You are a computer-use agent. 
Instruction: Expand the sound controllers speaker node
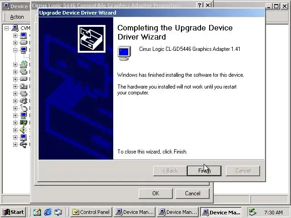(15, 130)
